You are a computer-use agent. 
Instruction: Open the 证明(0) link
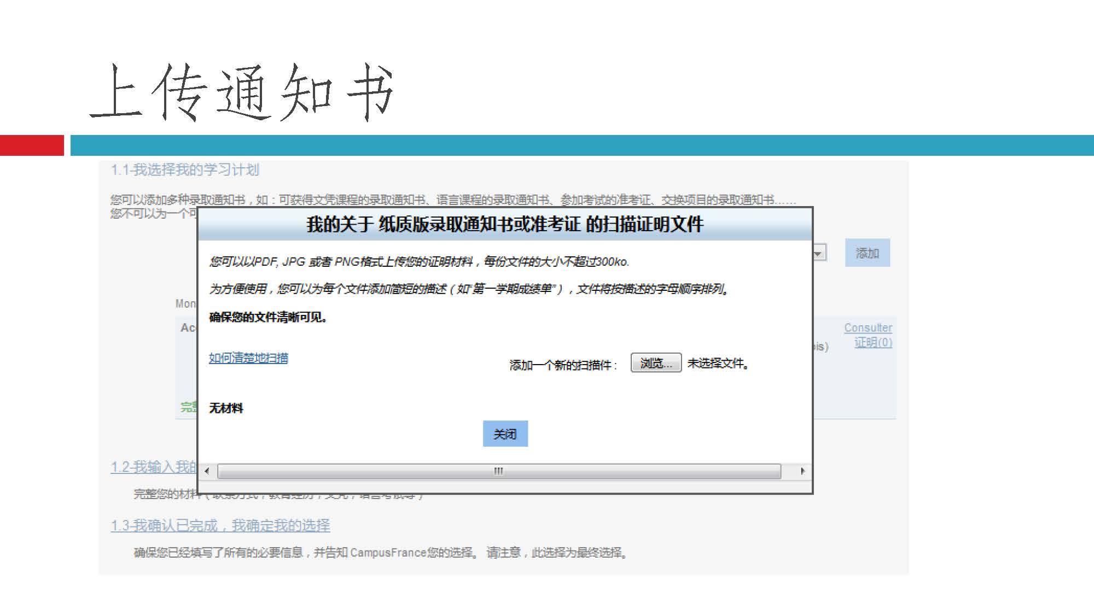point(873,342)
